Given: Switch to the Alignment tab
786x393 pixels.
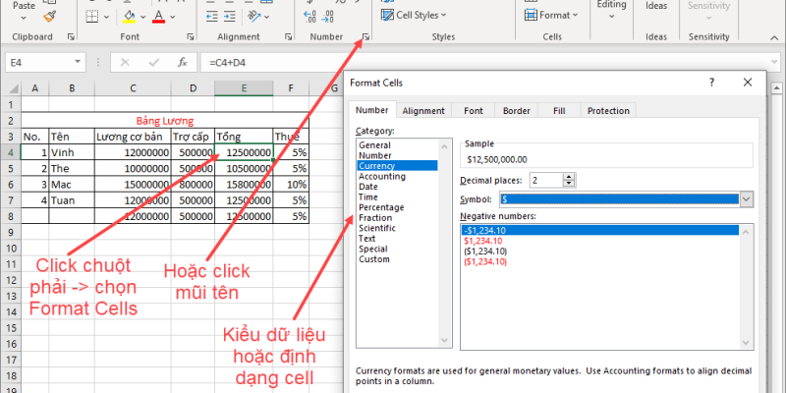Looking at the screenshot, I should pos(423,111).
